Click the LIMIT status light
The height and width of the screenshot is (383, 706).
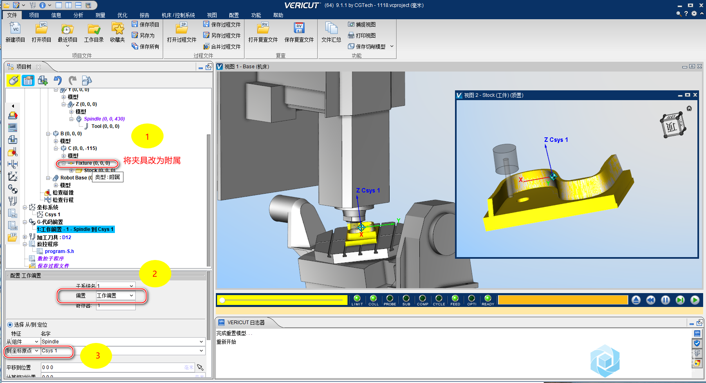357,298
